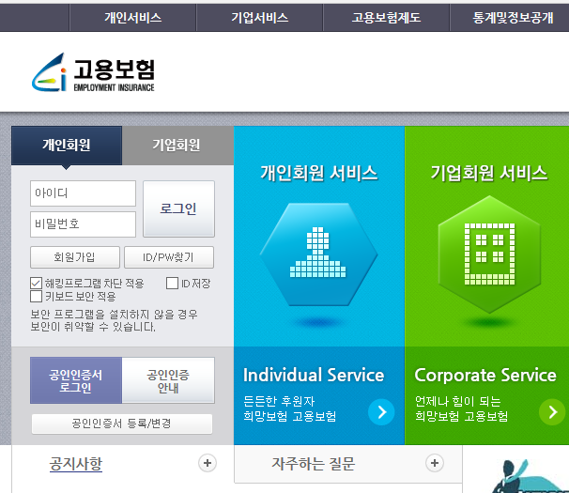
Task: Click the 언제나 힘이 되는 tagline
Action: point(458,401)
